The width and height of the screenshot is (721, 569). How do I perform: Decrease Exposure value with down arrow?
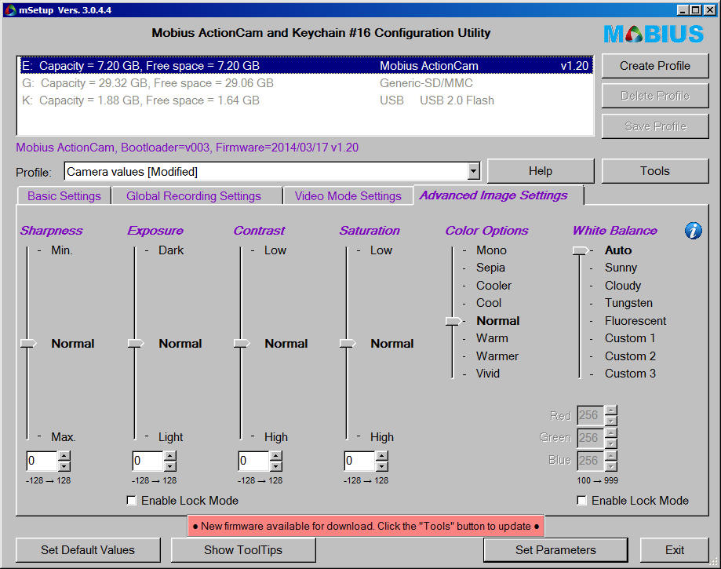click(x=170, y=466)
